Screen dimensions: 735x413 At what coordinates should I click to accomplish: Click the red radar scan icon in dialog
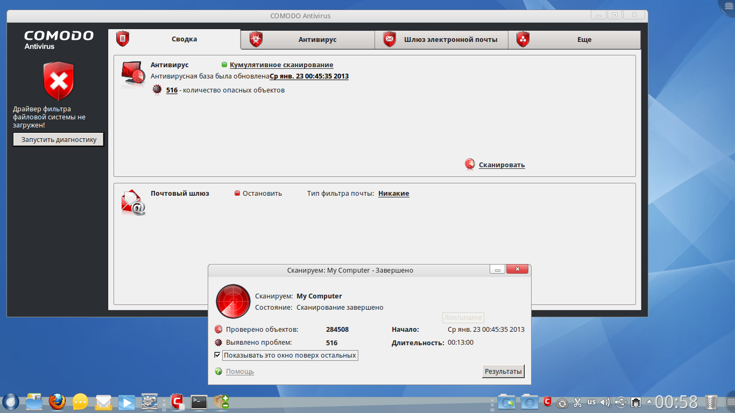(233, 302)
